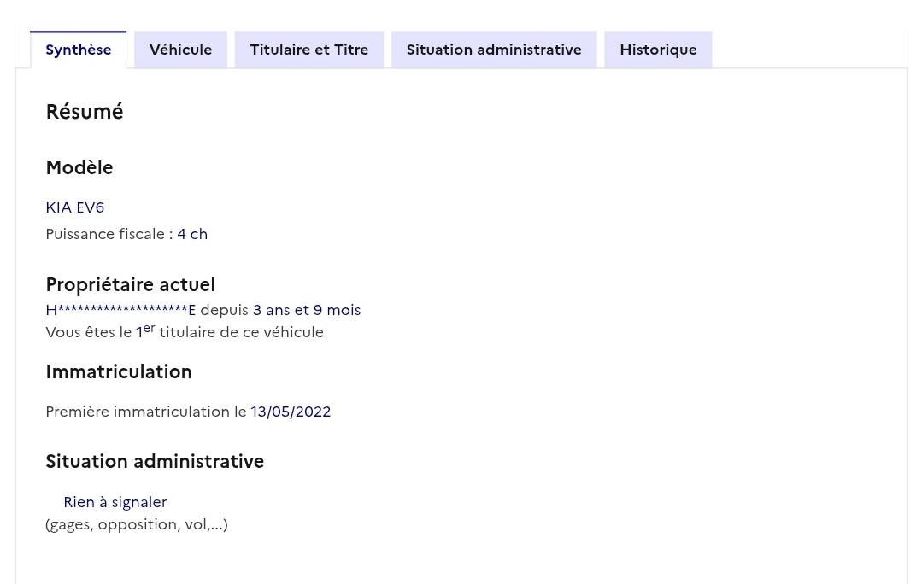Click the Modèle section heading
The image size is (922, 584).
point(79,167)
